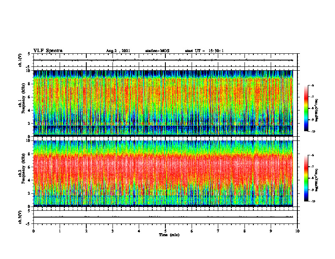Click the "5" tick on ch.1(V) axis
This screenshot has height=259, width=335.
pyautogui.click(x=29, y=54)
